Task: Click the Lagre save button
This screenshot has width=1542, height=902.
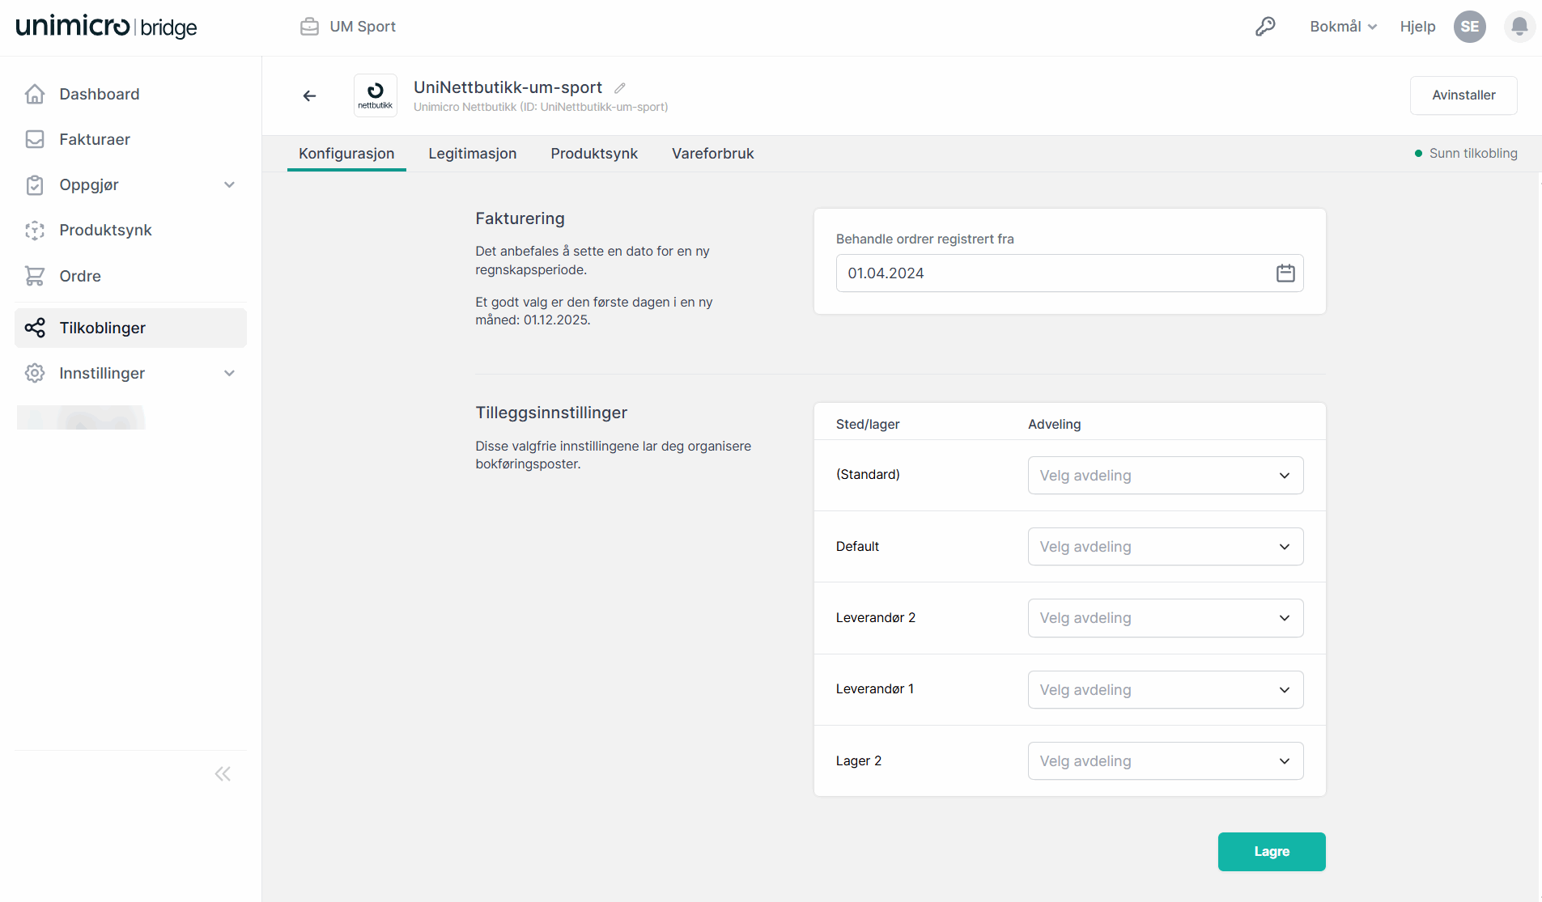Action: [x=1271, y=852]
